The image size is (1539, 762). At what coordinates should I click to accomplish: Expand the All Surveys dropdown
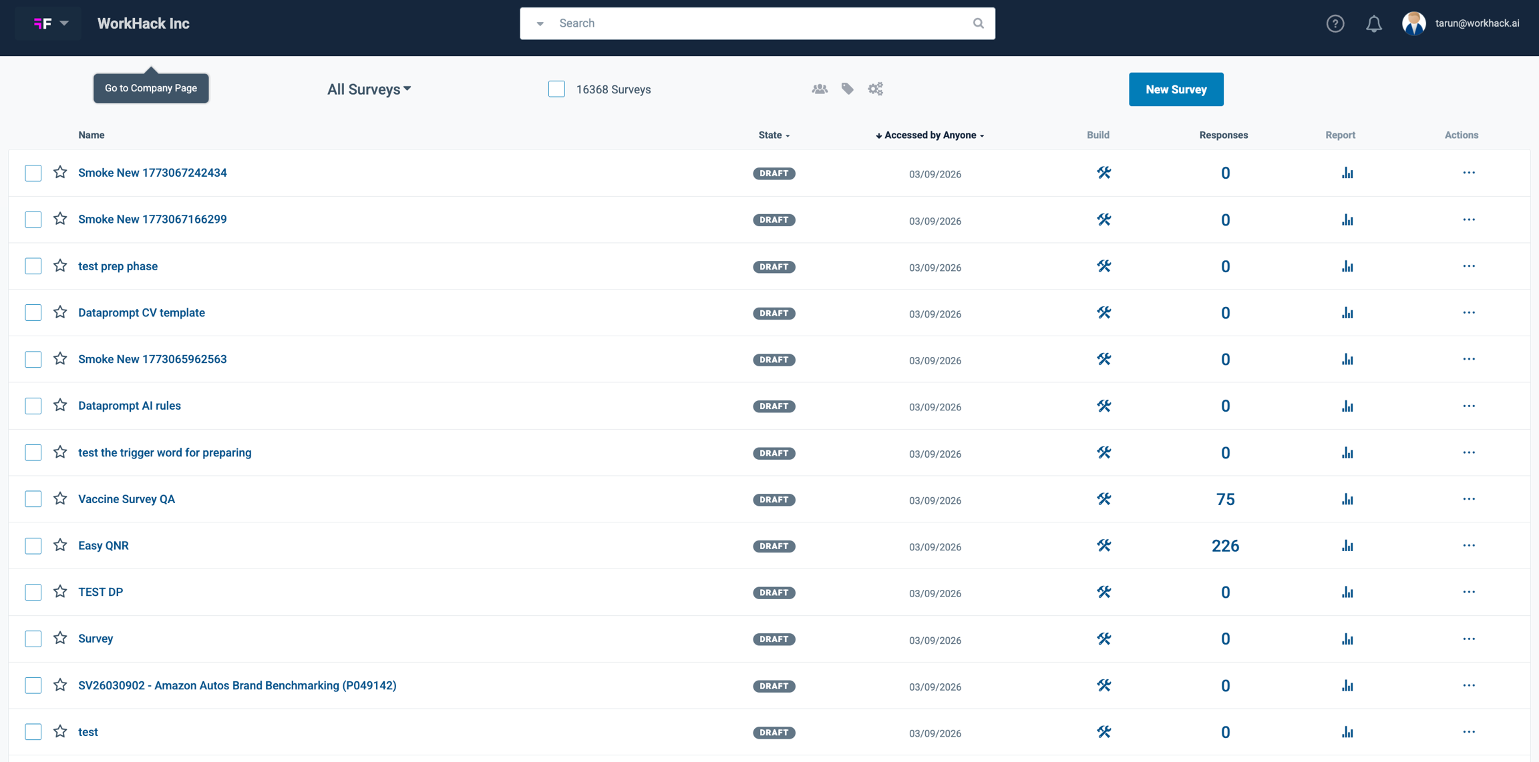click(369, 89)
